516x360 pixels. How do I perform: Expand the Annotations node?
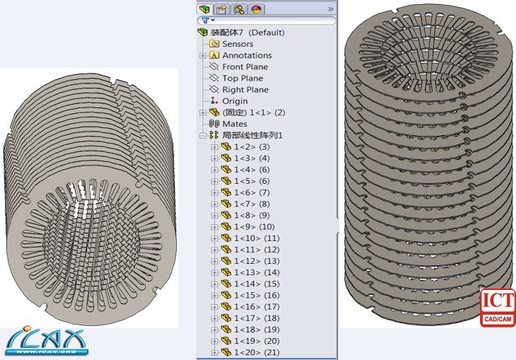click(x=203, y=55)
